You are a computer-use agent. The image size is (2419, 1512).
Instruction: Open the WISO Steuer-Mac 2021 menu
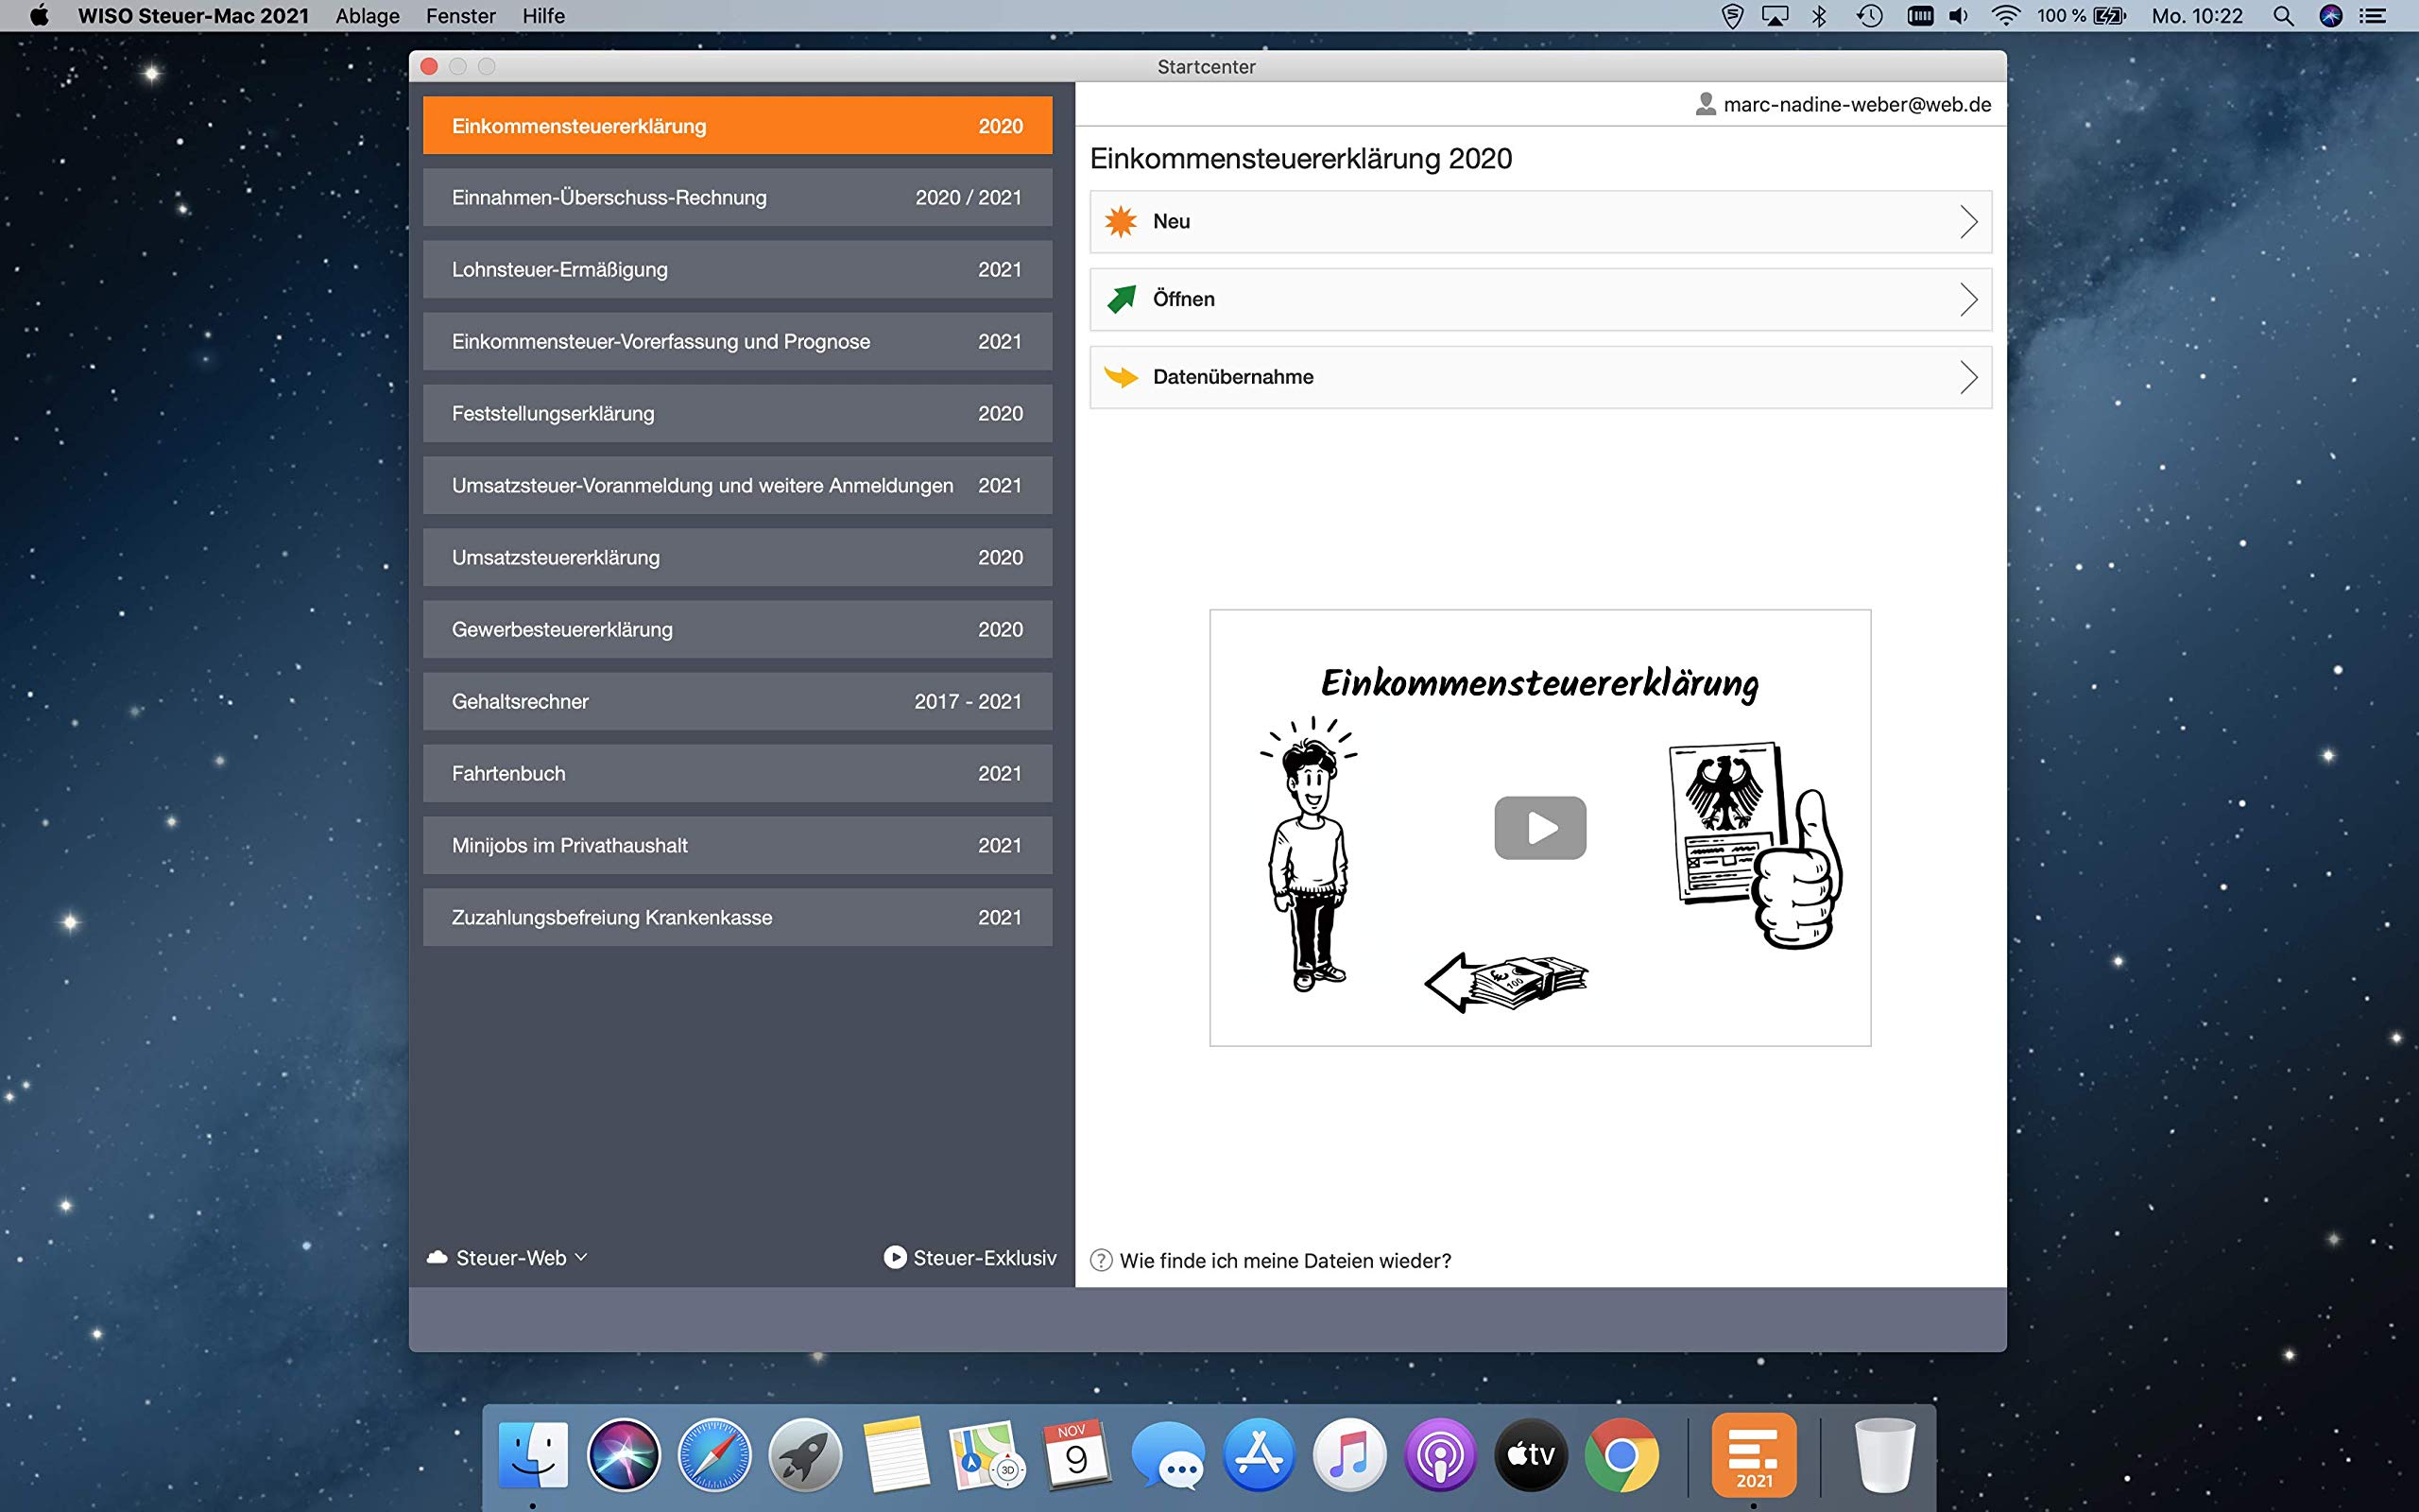193,16
